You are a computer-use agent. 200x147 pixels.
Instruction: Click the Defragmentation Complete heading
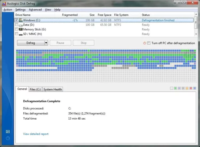coord(42,101)
